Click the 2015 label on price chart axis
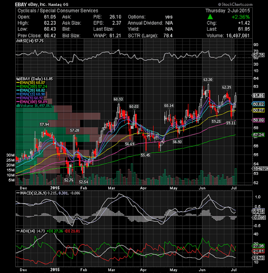The height and width of the screenshot is (273, 268). pyautogui.click(x=55, y=188)
